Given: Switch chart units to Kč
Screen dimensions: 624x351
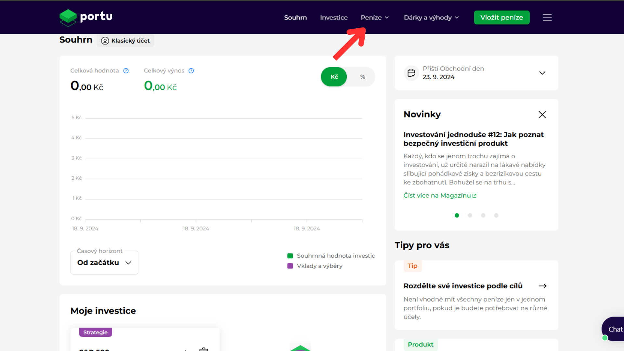Looking at the screenshot, I should [334, 77].
